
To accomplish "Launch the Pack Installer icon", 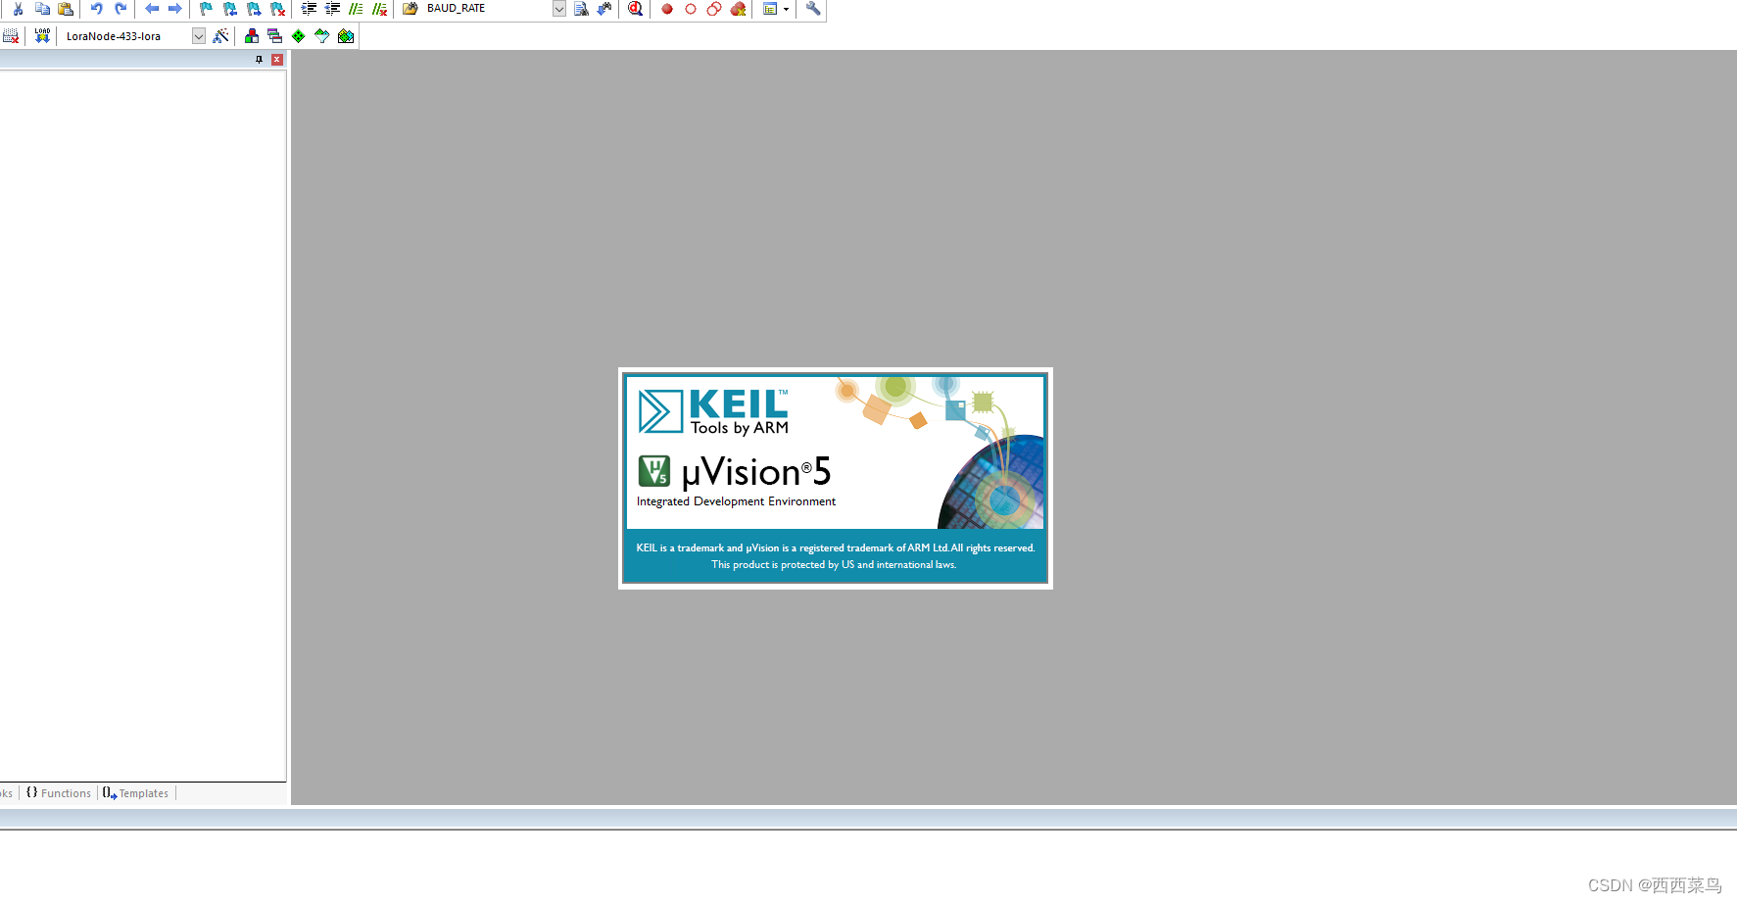I will pyautogui.click(x=346, y=36).
